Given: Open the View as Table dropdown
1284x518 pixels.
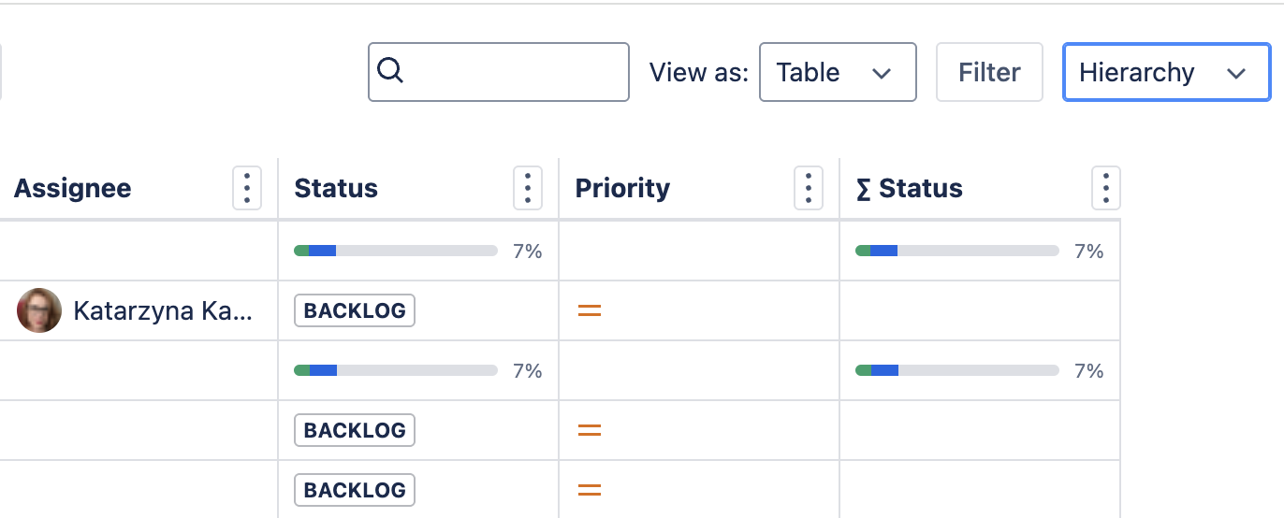Looking at the screenshot, I should click(x=837, y=72).
